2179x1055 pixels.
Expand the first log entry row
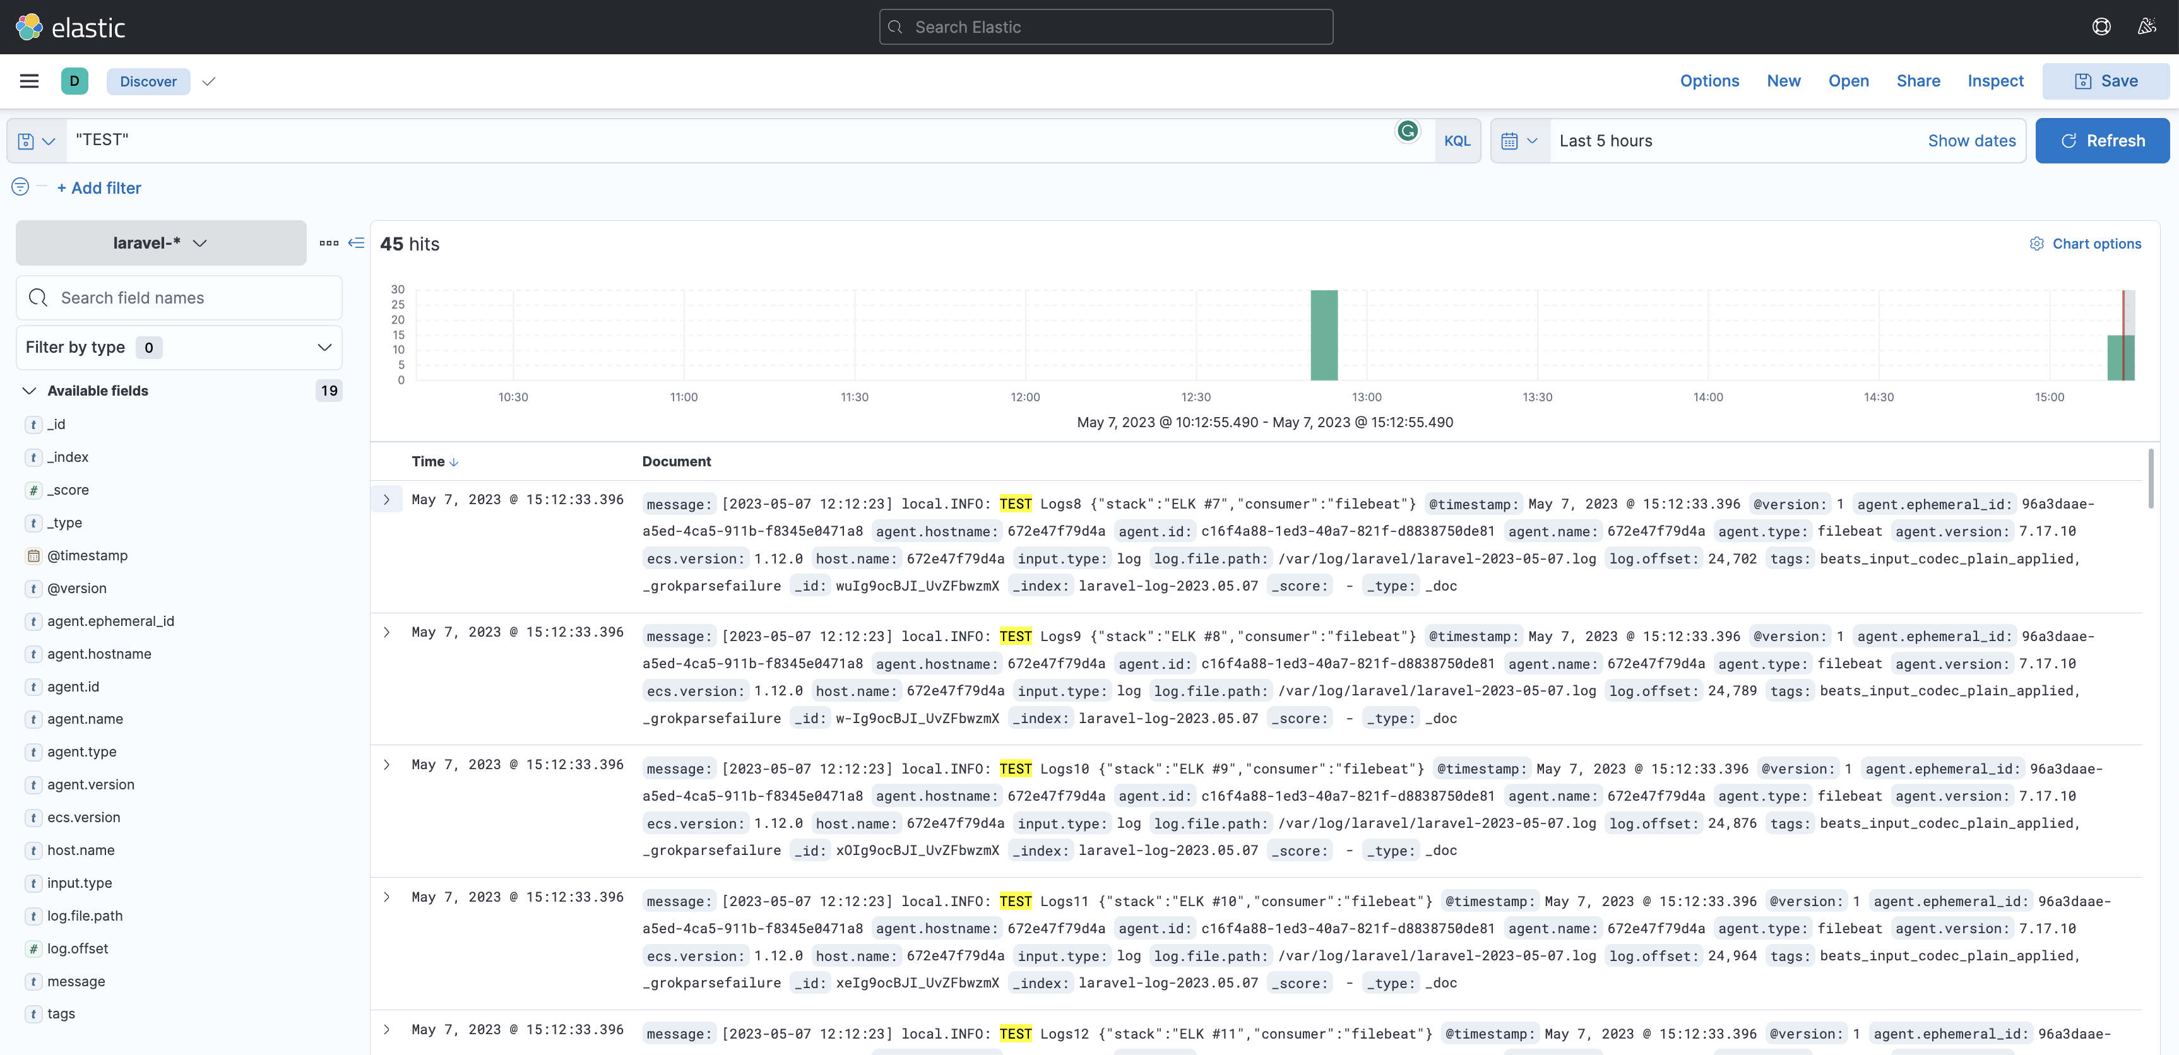(x=386, y=499)
